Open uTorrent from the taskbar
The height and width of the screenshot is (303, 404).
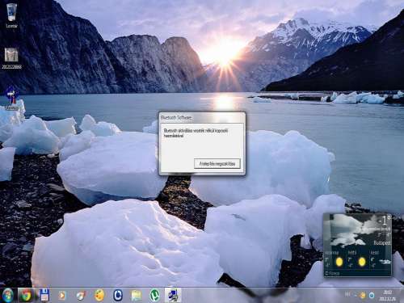(x=154, y=296)
